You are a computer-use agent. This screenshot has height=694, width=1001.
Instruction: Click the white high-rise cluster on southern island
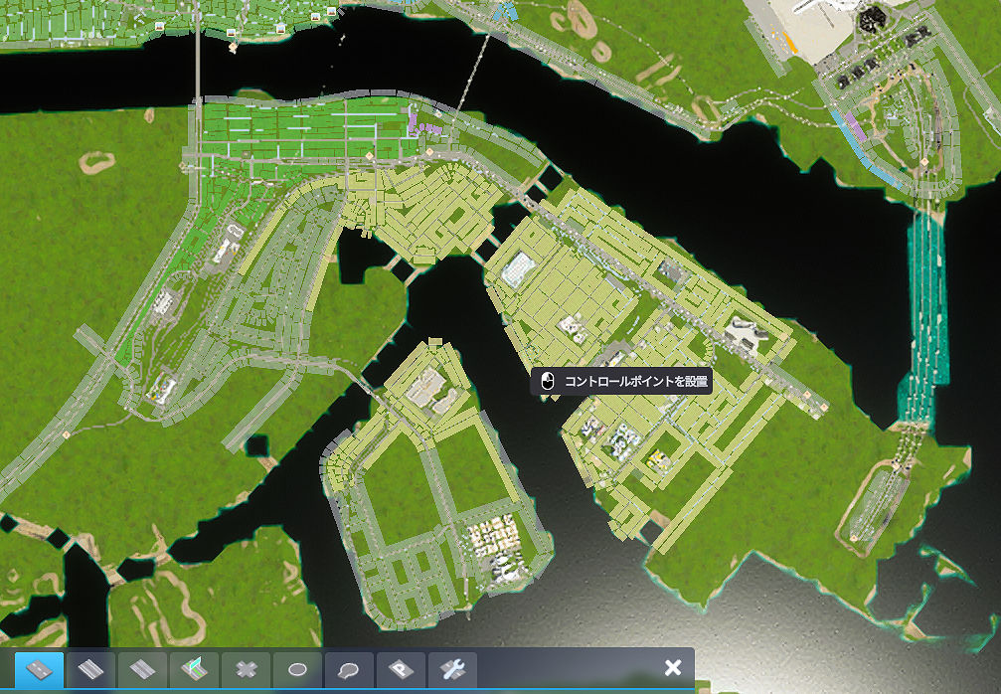496,543
